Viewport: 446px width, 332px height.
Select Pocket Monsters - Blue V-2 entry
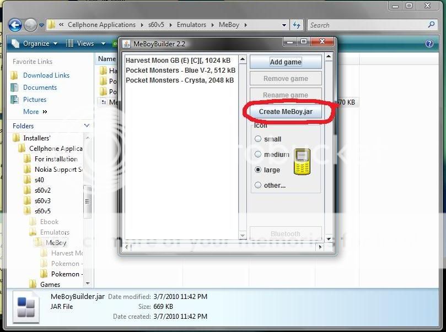(180, 70)
